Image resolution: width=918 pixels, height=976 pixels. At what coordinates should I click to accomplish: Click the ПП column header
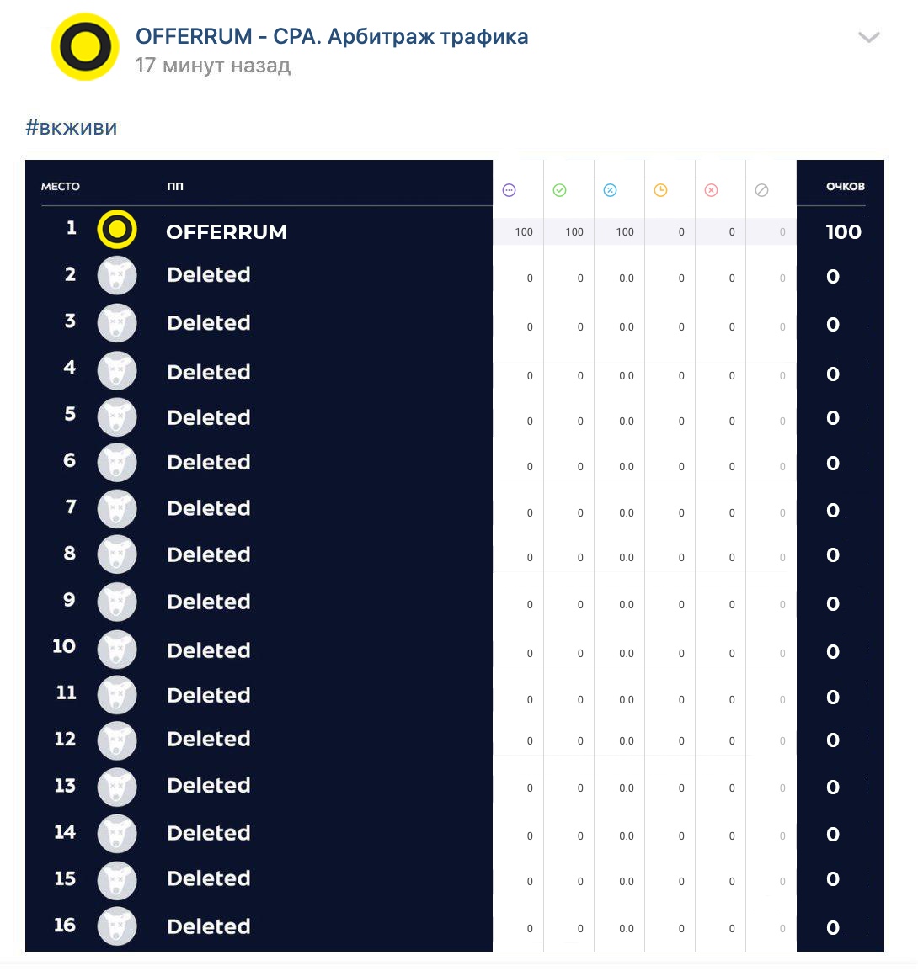[175, 187]
